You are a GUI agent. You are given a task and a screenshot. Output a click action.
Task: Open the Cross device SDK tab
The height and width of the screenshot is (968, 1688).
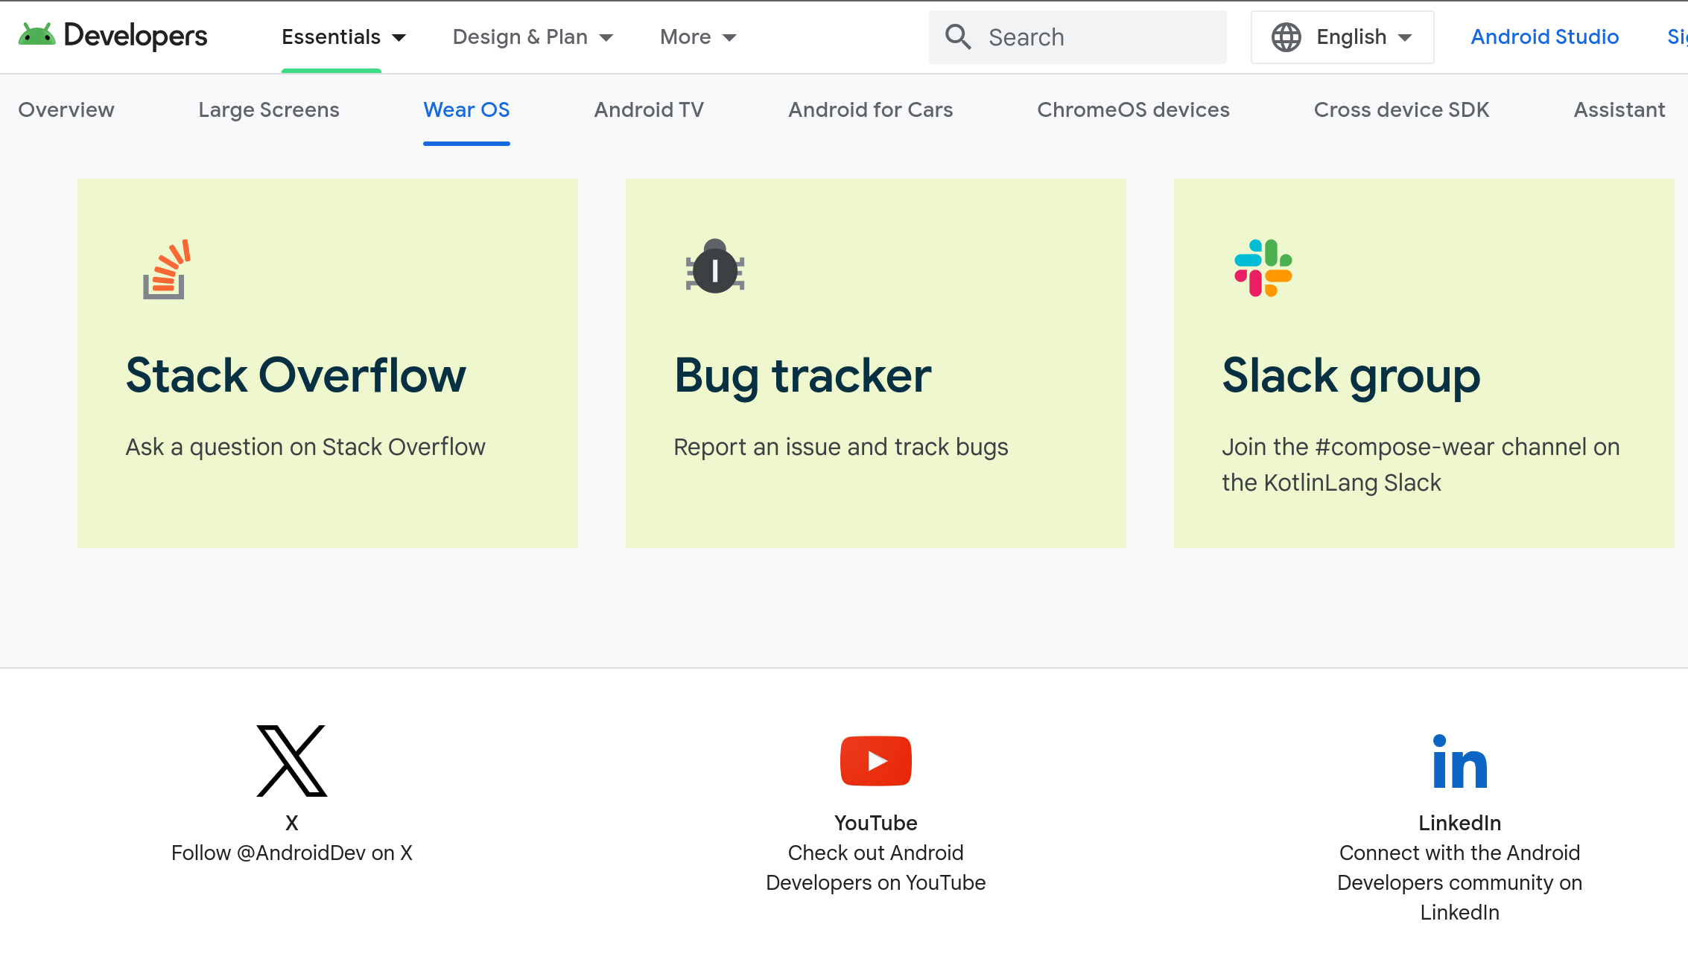[1401, 109]
